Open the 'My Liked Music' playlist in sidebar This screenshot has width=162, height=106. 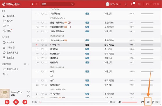(x=11, y=69)
